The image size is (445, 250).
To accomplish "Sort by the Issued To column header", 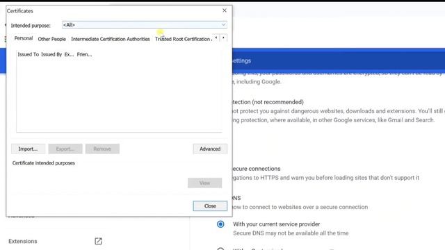I will click(x=28, y=54).
